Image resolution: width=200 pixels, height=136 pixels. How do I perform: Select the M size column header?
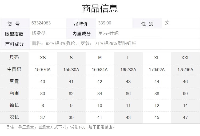[100, 58]
